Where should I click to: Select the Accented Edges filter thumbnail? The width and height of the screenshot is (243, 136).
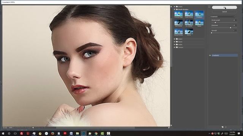coord(178,14)
